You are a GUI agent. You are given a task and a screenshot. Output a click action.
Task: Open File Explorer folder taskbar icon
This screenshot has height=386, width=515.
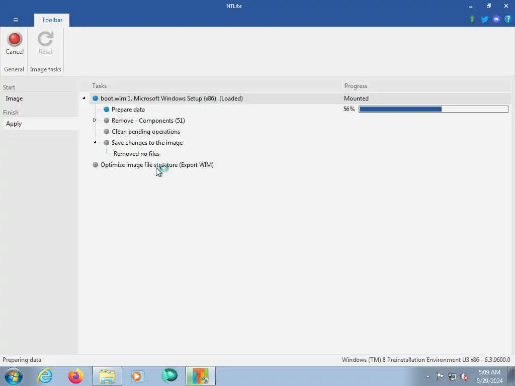(107, 376)
